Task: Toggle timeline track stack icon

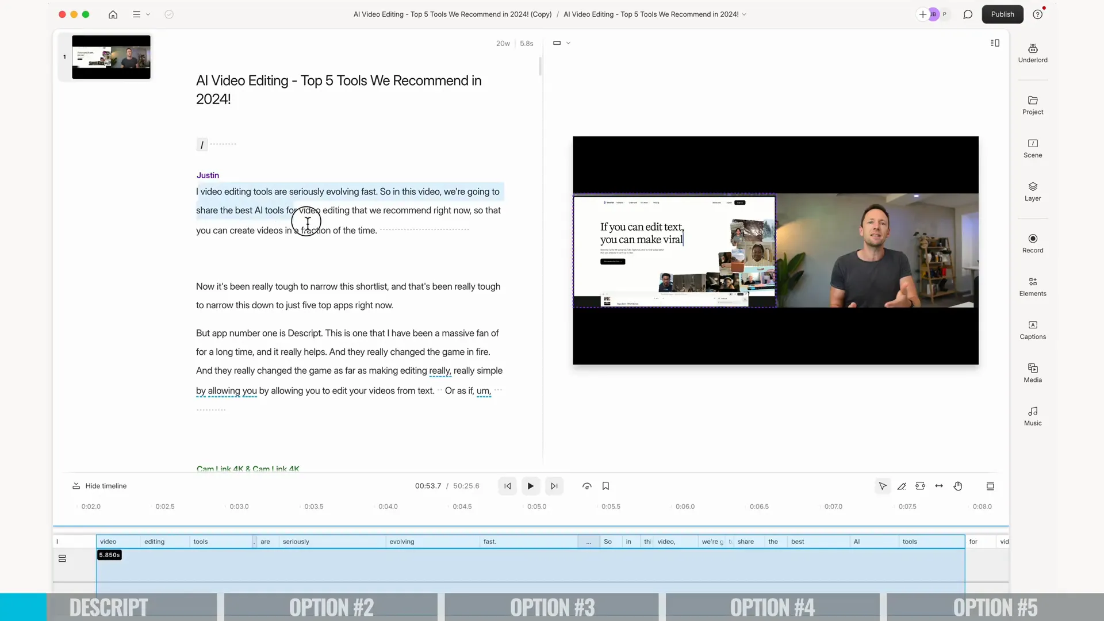Action: pyautogui.click(x=62, y=558)
